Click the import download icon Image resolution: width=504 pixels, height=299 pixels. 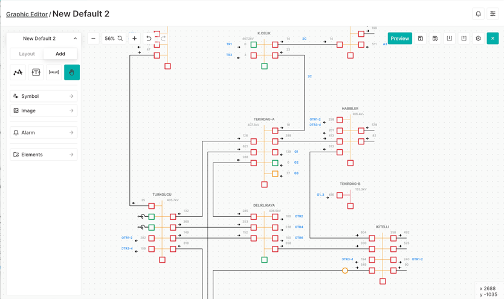[450, 39]
